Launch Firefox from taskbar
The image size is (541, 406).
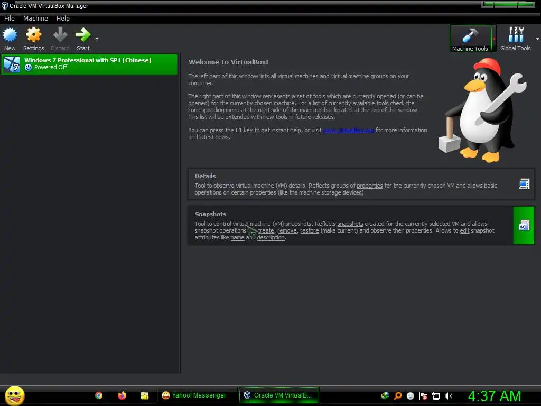pyautogui.click(x=122, y=395)
